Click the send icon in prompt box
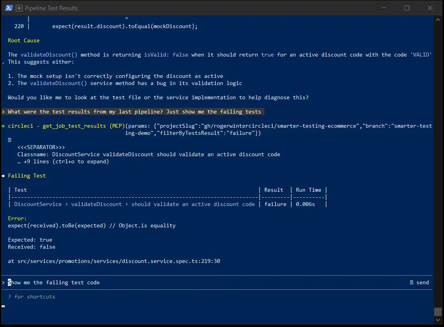 pos(412,282)
